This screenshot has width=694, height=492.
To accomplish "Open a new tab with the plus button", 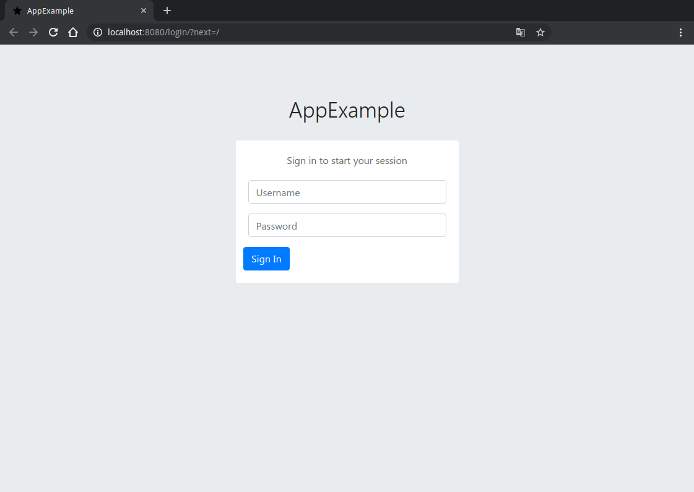I will [x=167, y=11].
